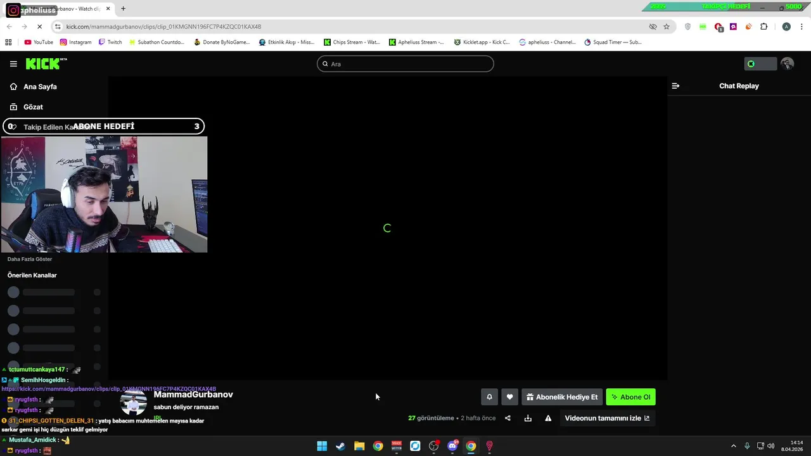Viewport: 811px width, 456px height.
Task: Click the Kick points balance button
Action: (x=760, y=64)
